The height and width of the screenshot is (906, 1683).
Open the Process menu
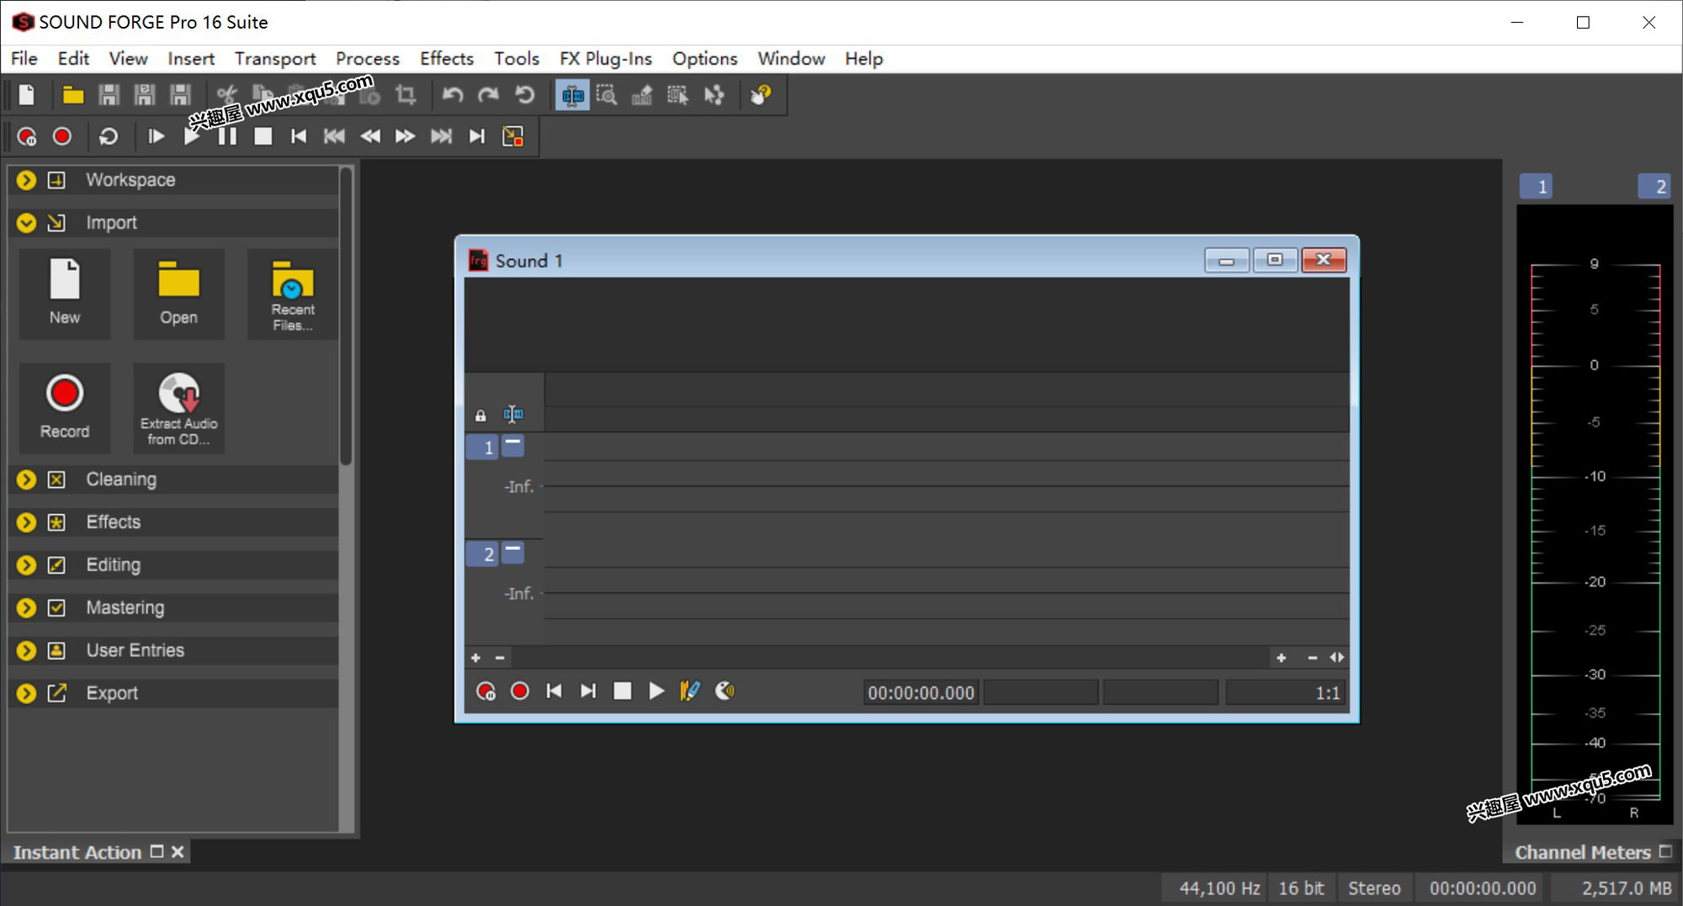[368, 58]
